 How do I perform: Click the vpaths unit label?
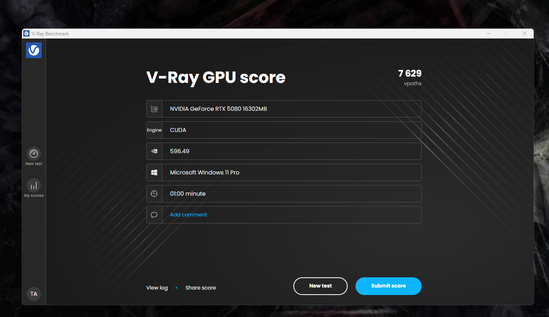(x=413, y=84)
